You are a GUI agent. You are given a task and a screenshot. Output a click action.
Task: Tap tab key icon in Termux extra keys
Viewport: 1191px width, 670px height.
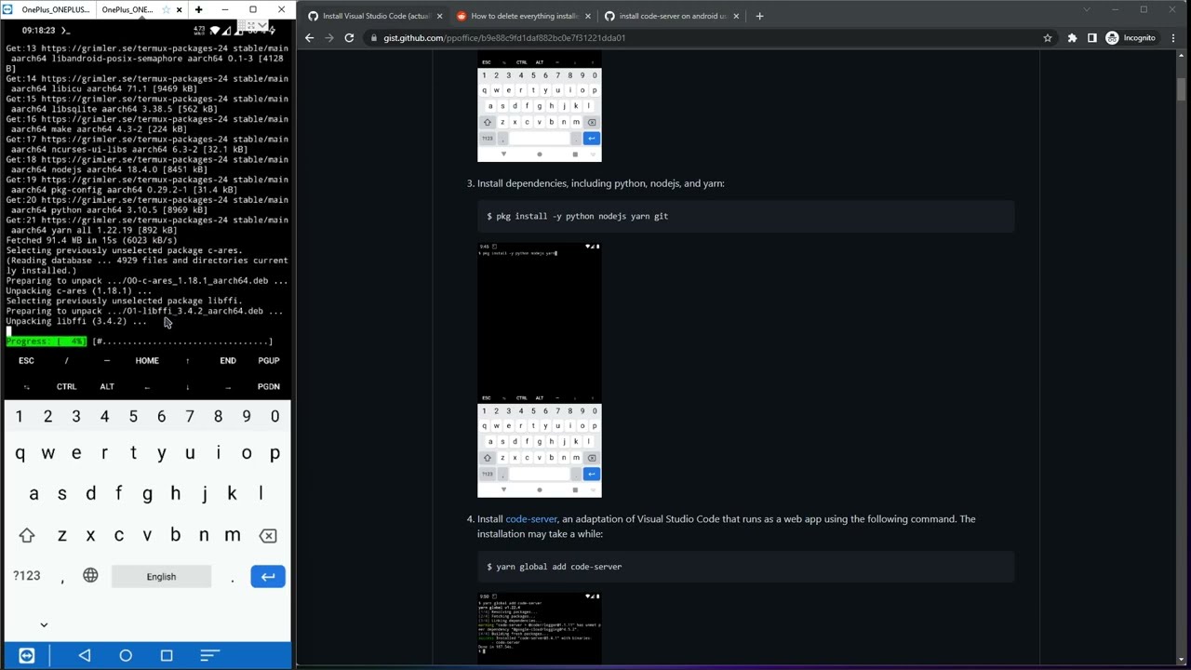click(x=26, y=387)
